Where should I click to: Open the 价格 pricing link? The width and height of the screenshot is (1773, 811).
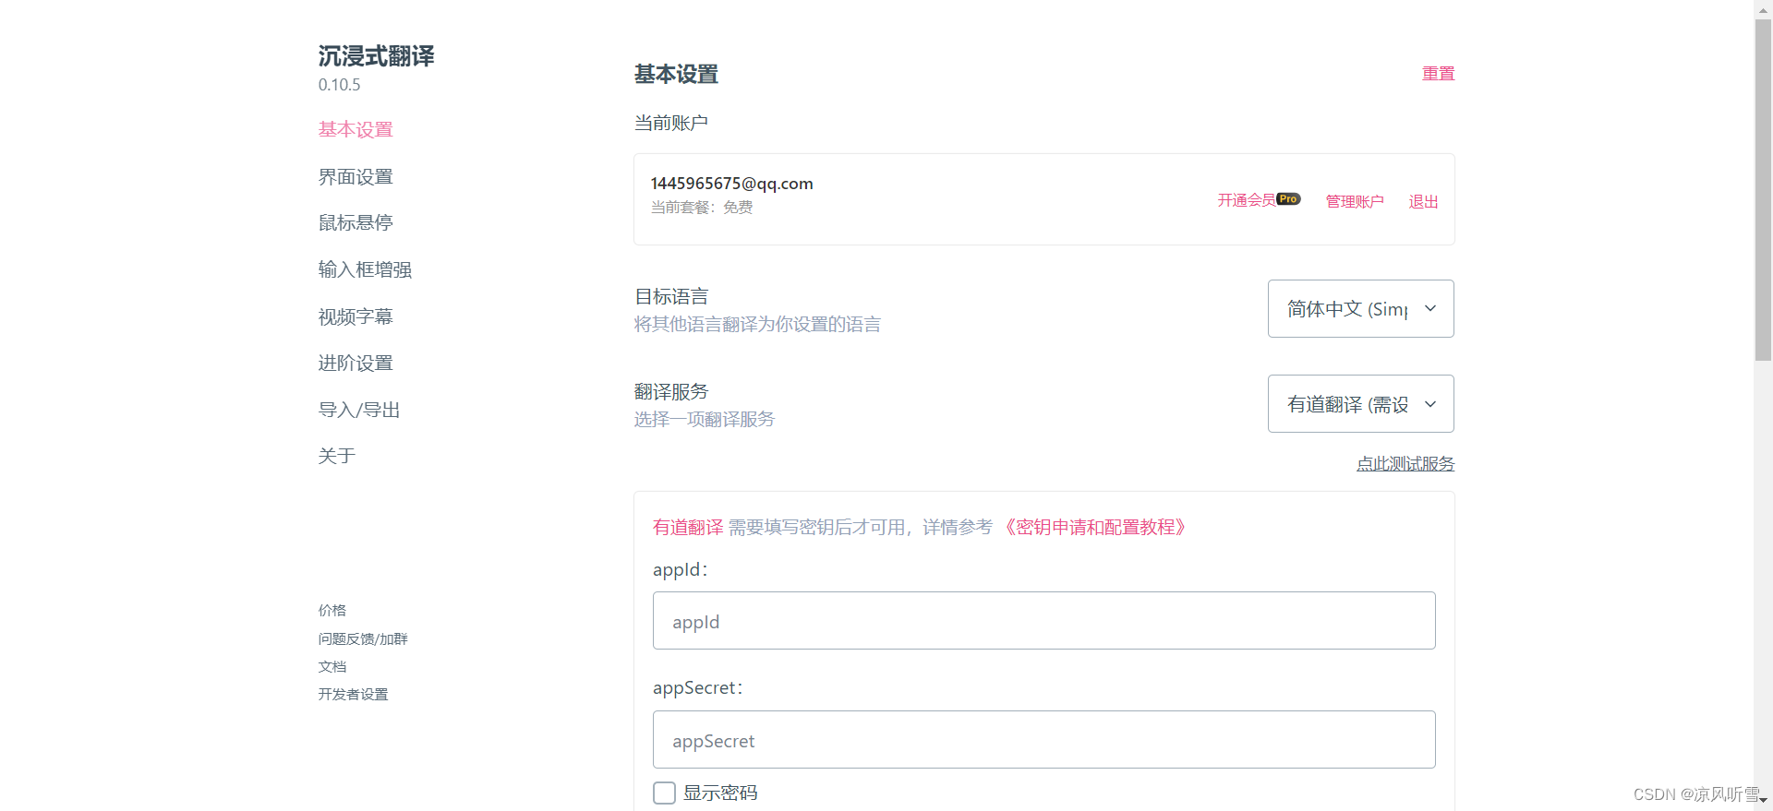[x=332, y=611]
